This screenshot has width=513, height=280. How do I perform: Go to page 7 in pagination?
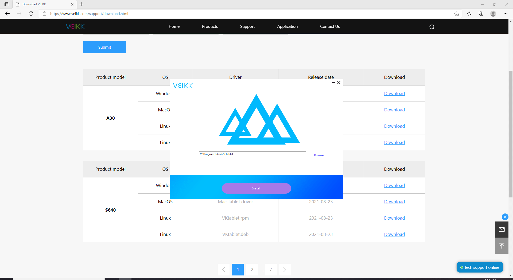click(271, 270)
